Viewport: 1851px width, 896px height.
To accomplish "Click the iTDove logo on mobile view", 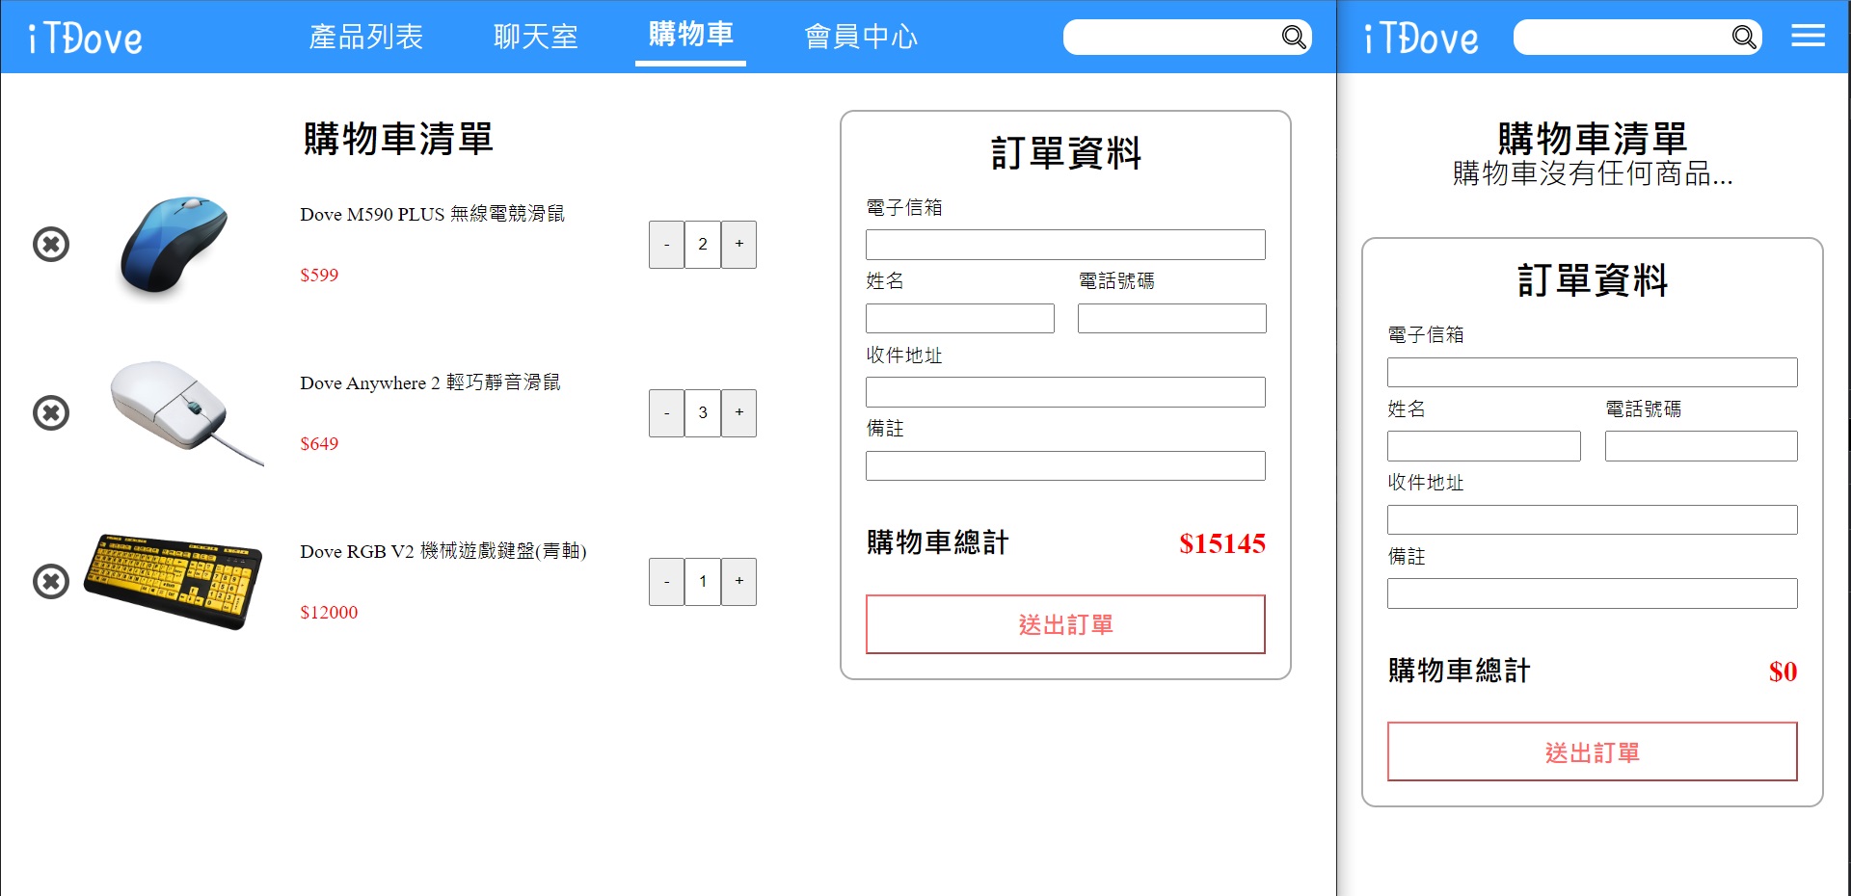I will 1419,37.
